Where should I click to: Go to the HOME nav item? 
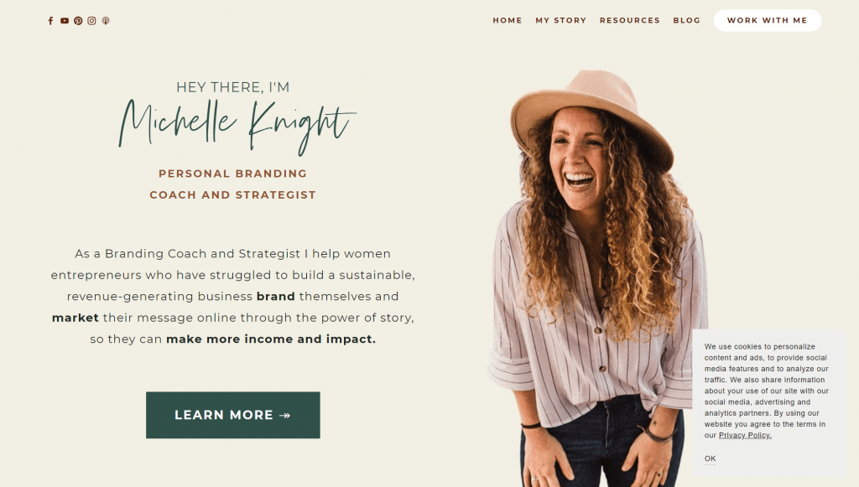(508, 20)
